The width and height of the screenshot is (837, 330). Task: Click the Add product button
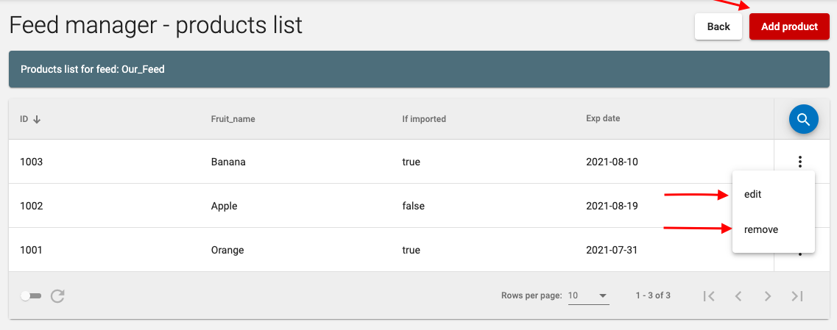point(789,26)
